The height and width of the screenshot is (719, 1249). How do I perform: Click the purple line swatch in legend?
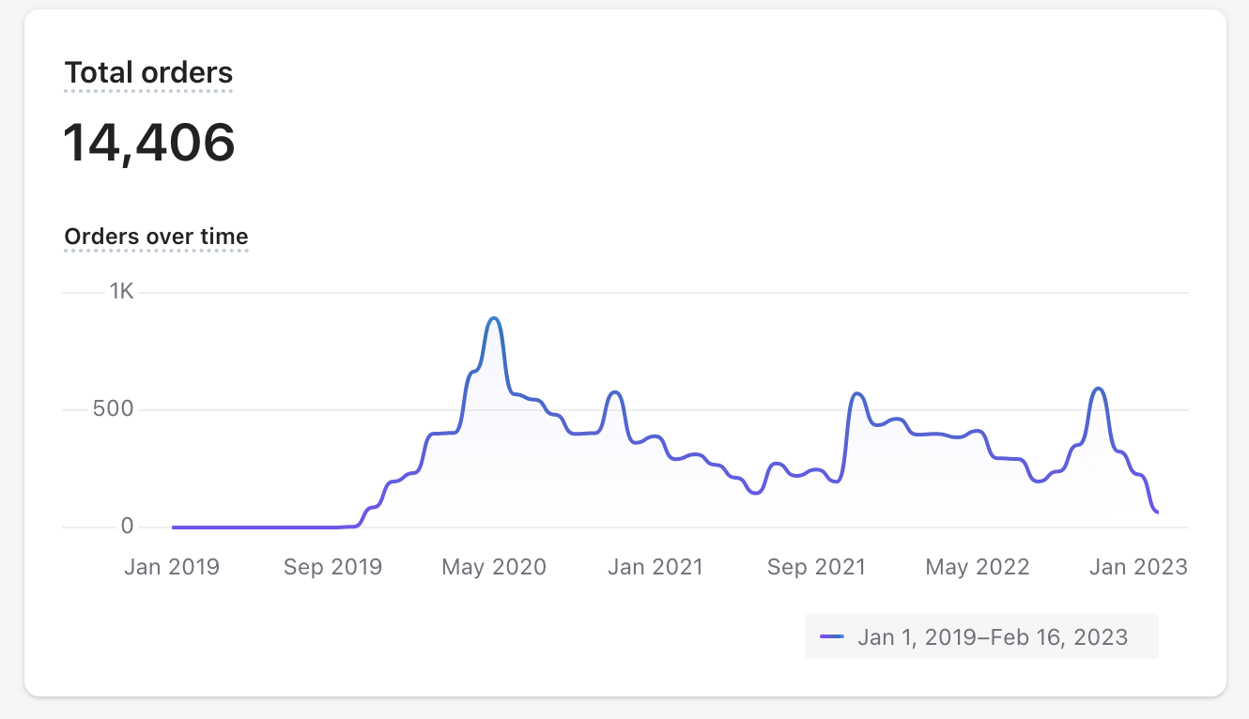click(x=832, y=637)
